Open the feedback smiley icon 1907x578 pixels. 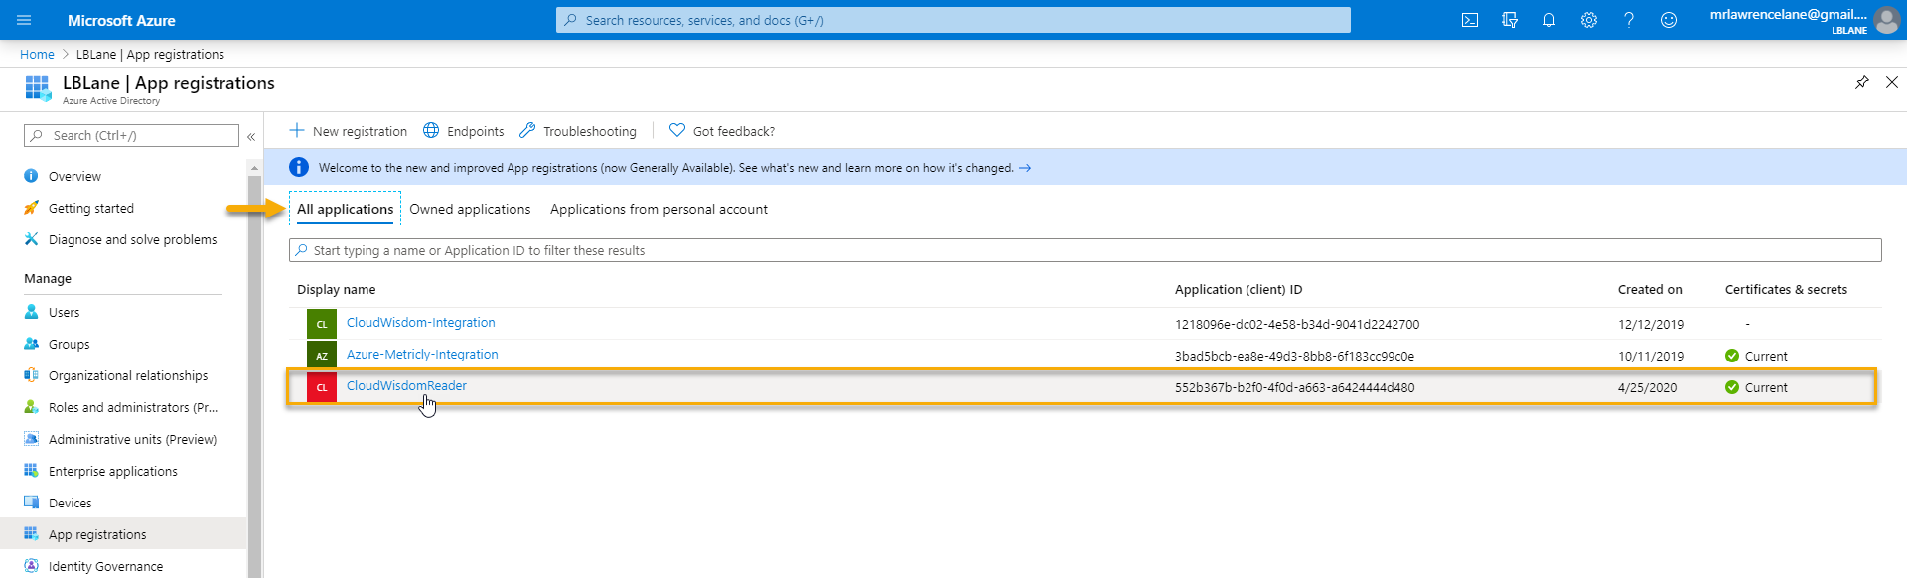(1669, 20)
